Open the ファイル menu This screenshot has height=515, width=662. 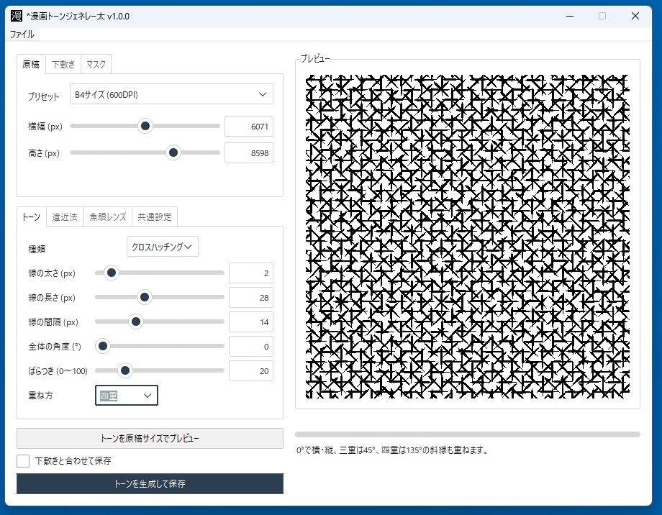[x=22, y=35]
